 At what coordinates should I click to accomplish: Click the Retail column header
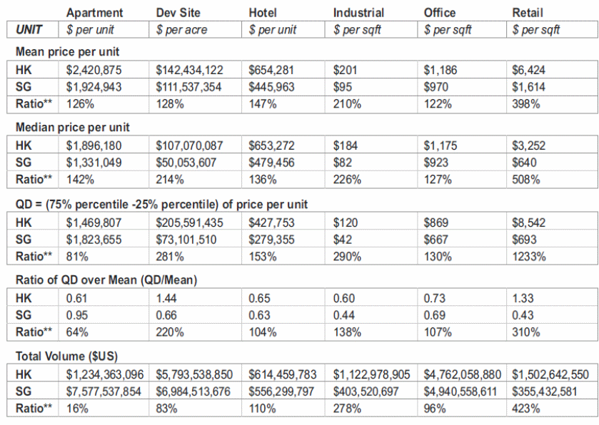coord(528,13)
